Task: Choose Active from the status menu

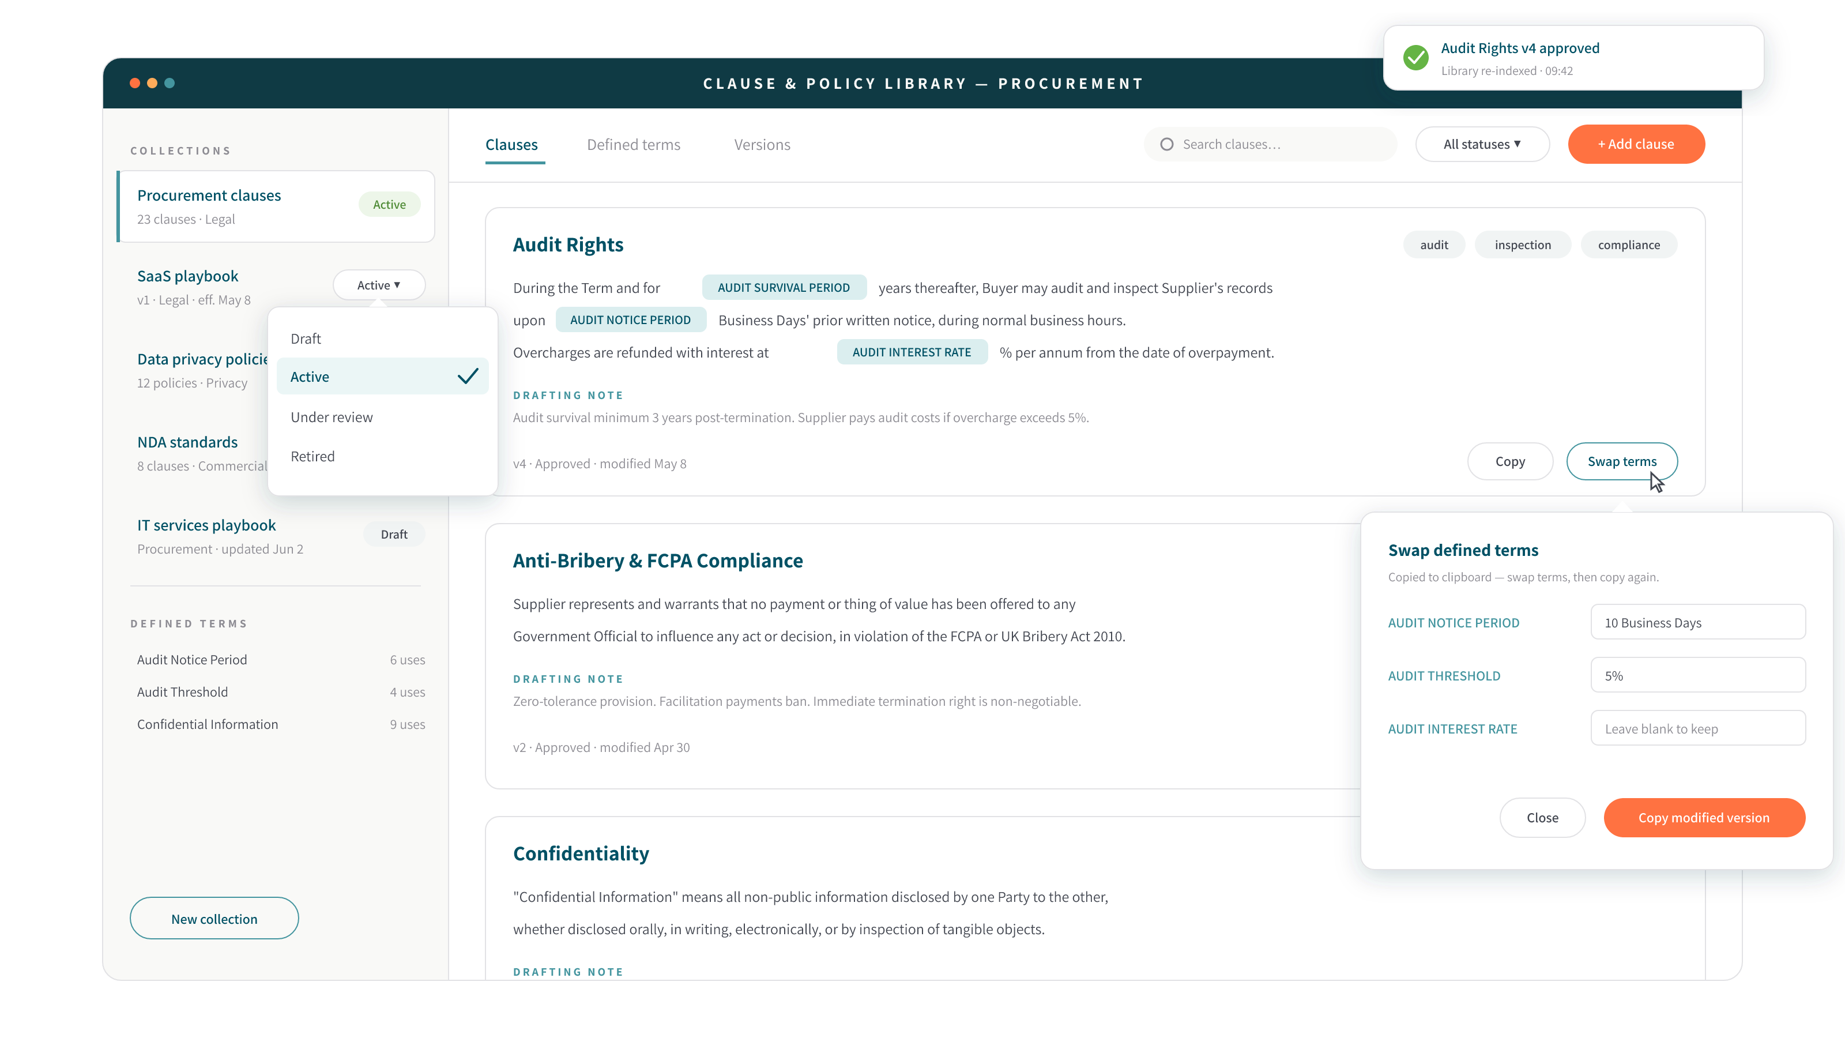Action: pyautogui.click(x=382, y=376)
